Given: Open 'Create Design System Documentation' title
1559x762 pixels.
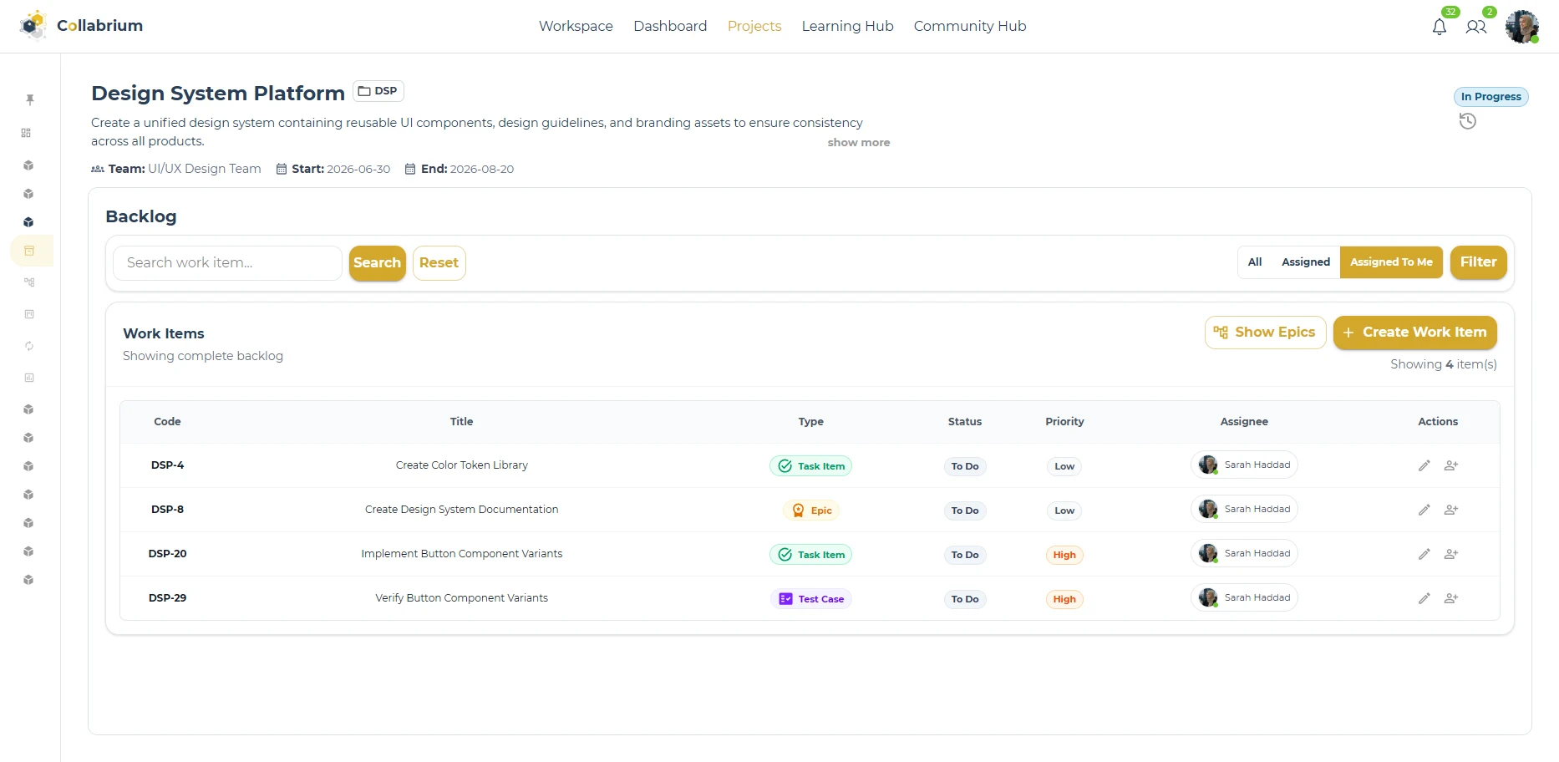Looking at the screenshot, I should [461, 510].
